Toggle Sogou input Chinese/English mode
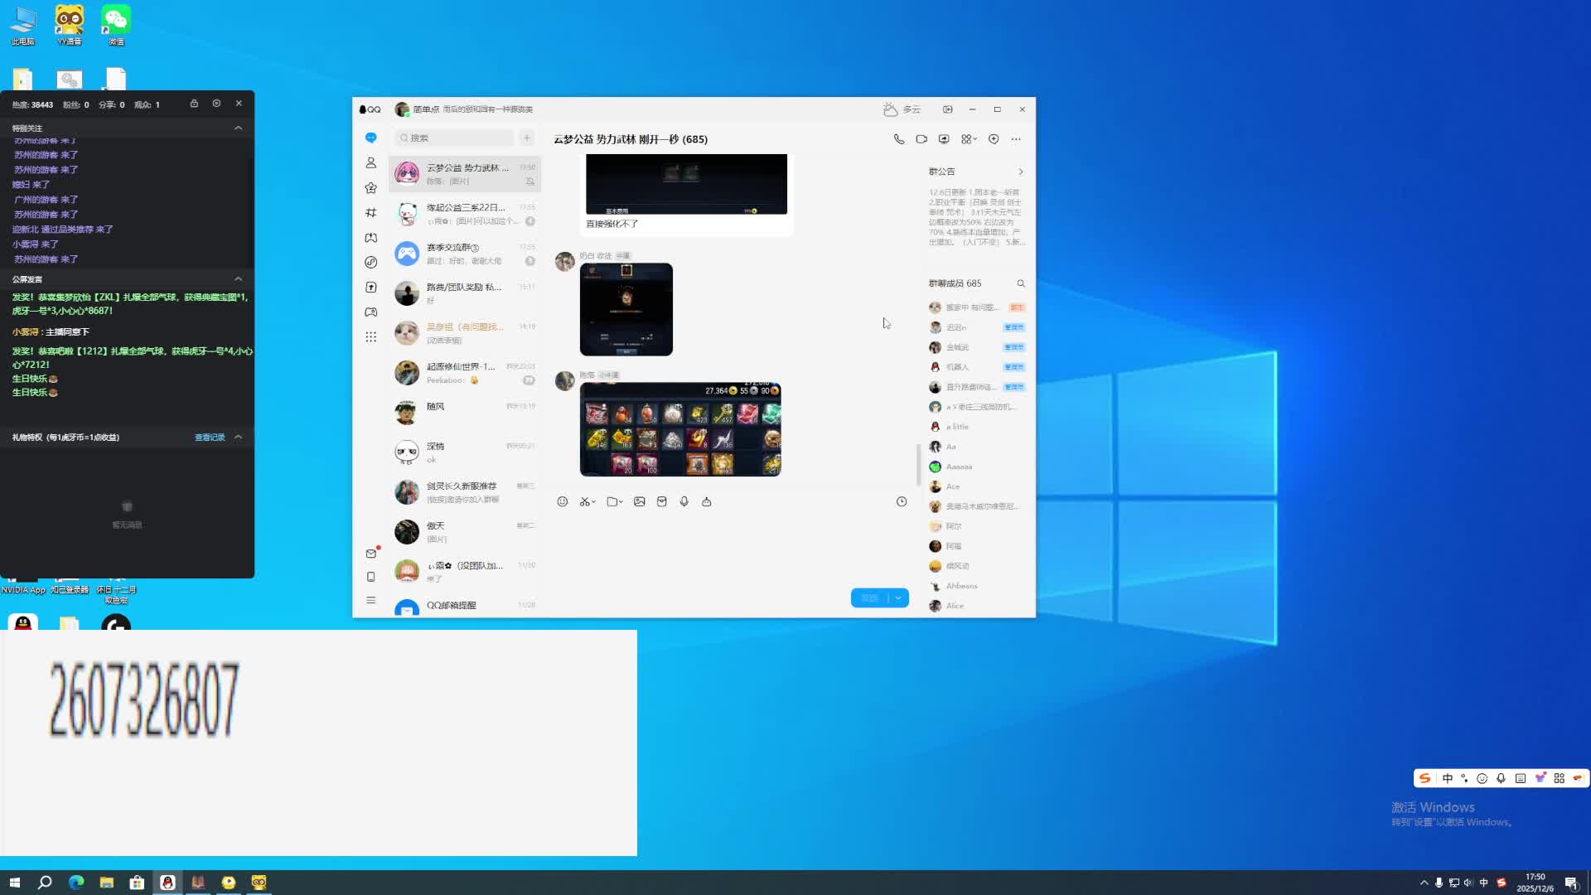The height and width of the screenshot is (895, 1591). click(x=1448, y=778)
